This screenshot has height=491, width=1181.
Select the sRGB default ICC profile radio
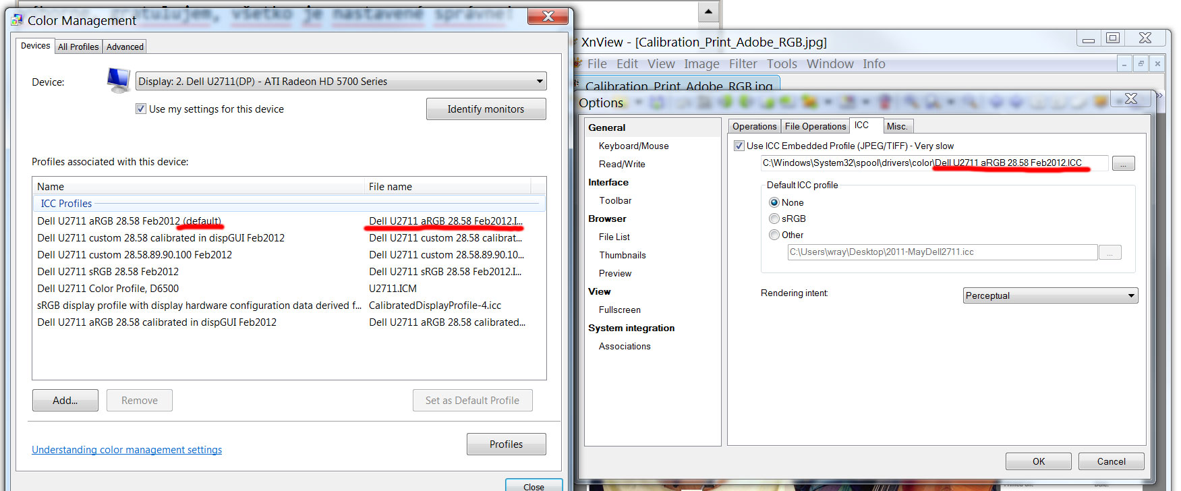click(774, 219)
